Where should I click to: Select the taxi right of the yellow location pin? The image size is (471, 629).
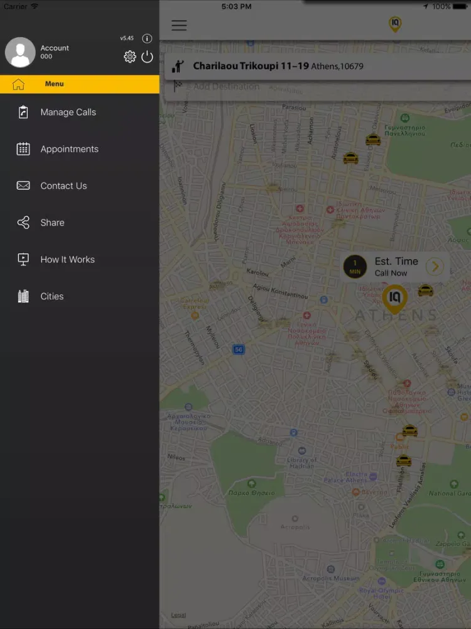pos(425,290)
